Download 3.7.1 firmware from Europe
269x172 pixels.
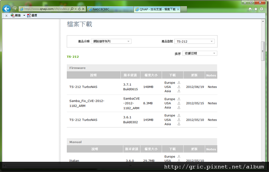(x=179, y=83)
